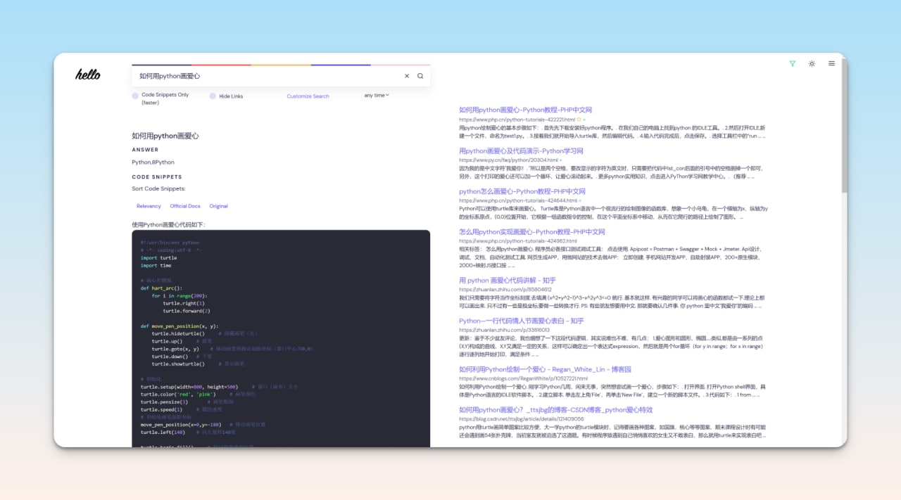Click the green dot after the py.cn result URL

[x=561, y=160]
